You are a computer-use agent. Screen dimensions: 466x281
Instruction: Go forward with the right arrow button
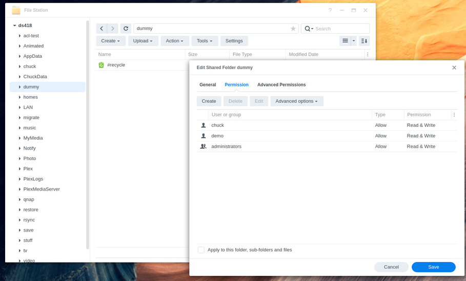pos(113,29)
